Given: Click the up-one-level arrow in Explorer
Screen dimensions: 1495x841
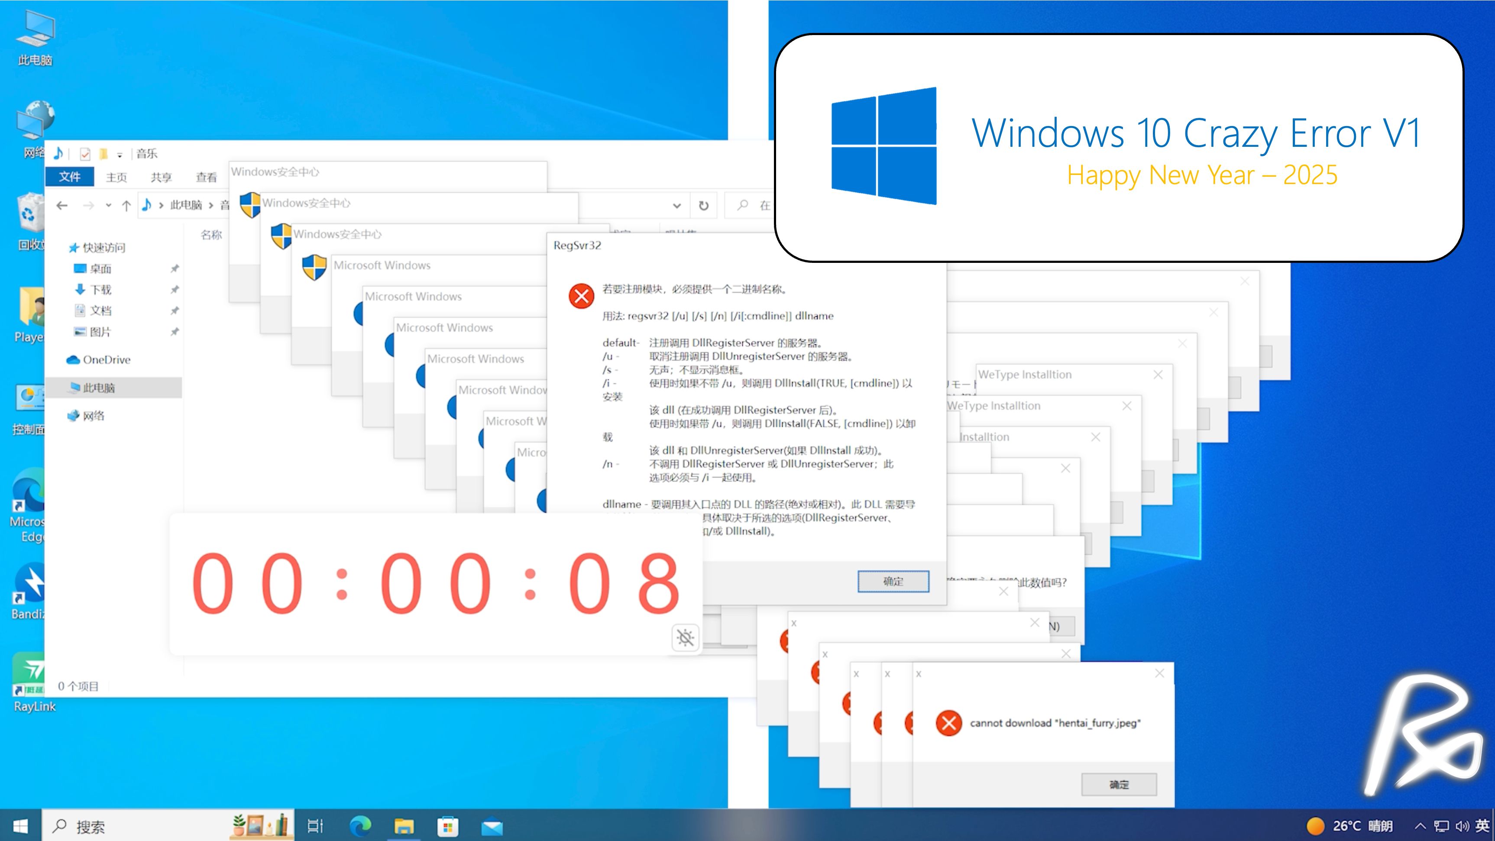Looking at the screenshot, I should point(126,205).
